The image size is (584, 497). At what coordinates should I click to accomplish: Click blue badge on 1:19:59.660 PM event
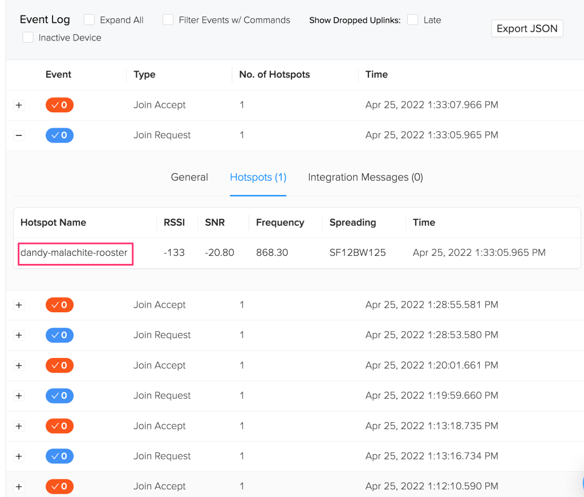[59, 396]
